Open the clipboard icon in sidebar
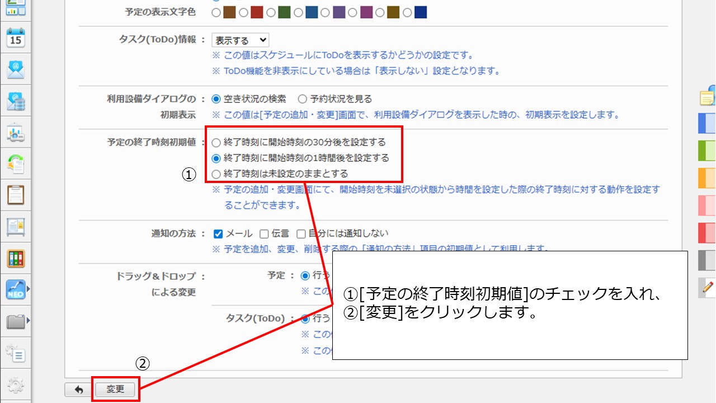This screenshot has height=403, width=716. (15, 195)
